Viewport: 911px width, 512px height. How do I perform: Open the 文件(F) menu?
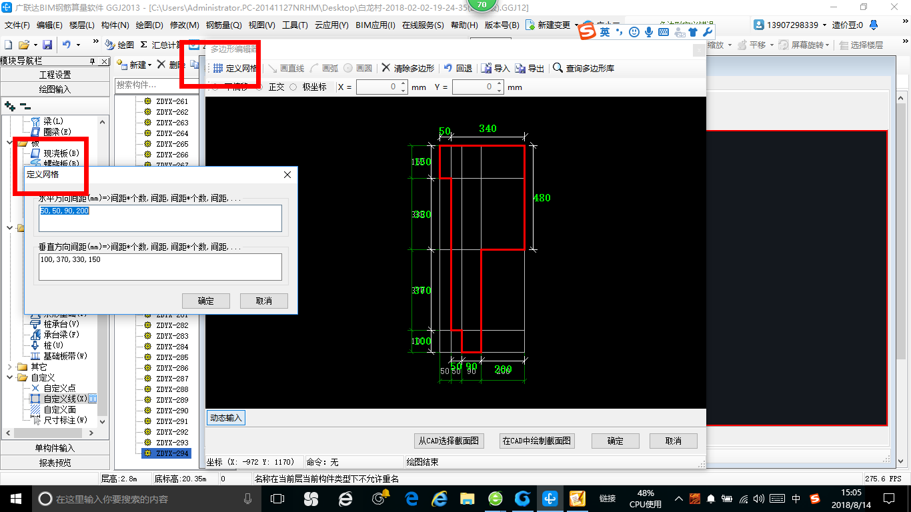(x=17, y=25)
